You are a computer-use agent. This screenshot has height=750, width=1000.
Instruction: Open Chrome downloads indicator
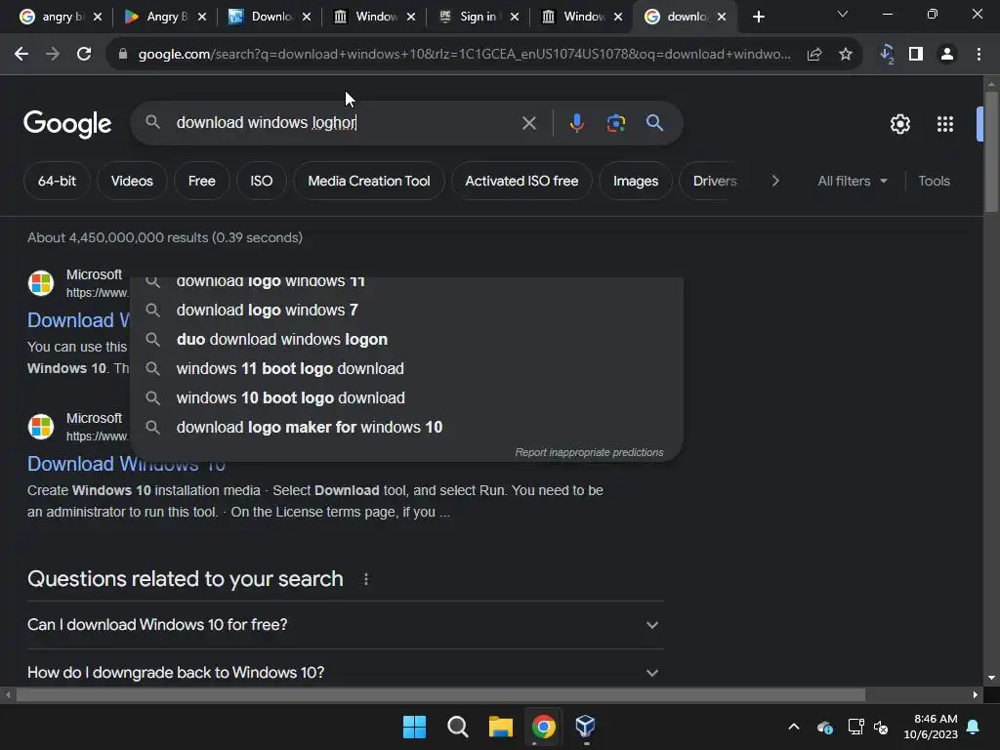pyautogui.click(x=887, y=55)
